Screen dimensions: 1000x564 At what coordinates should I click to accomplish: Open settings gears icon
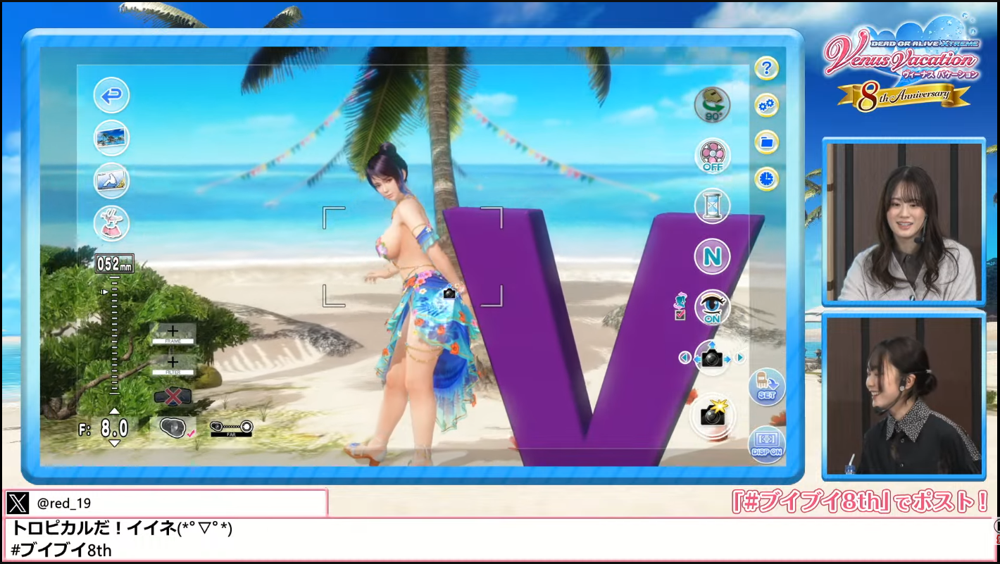[766, 106]
